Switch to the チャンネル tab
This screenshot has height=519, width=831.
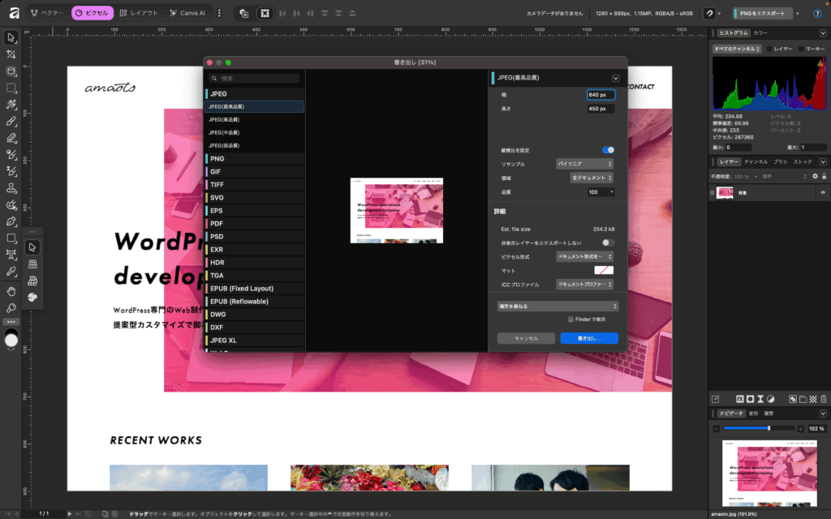[756, 162]
